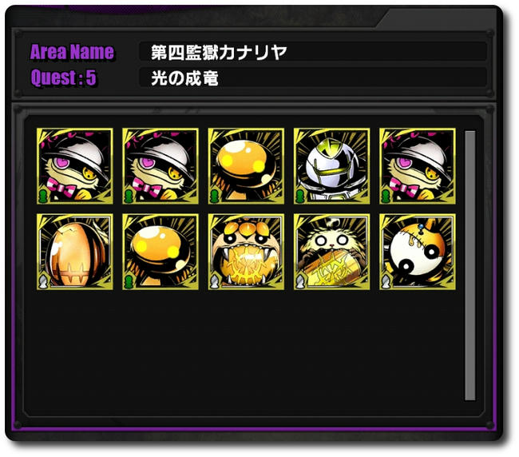Click silver type badge on the stitched ball creature
This screenshot has width=519, height=457.
pos(386,282)
